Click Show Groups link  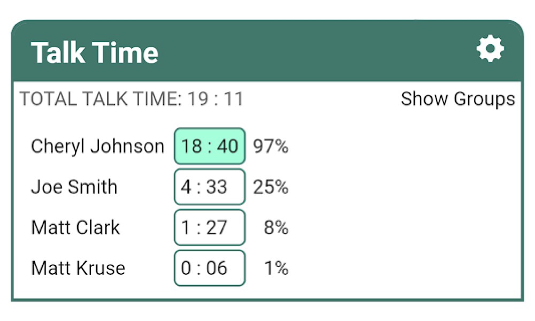pyautogui.click(x=458, y=100)
